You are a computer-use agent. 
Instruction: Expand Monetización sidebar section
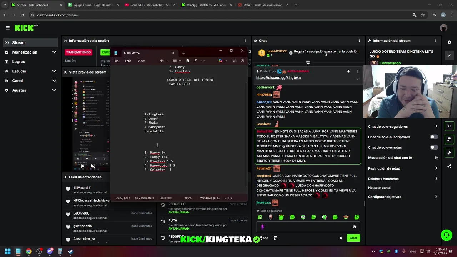point(54,52)
